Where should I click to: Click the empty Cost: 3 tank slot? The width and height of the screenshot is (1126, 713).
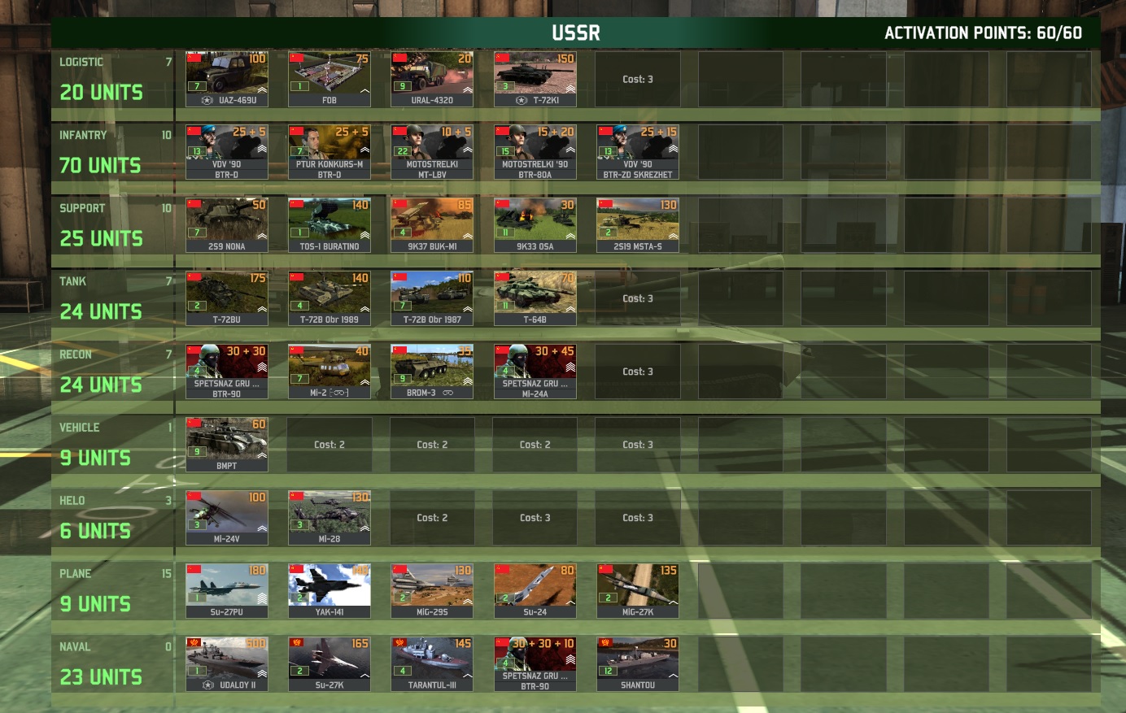click(x=637, y=298)
